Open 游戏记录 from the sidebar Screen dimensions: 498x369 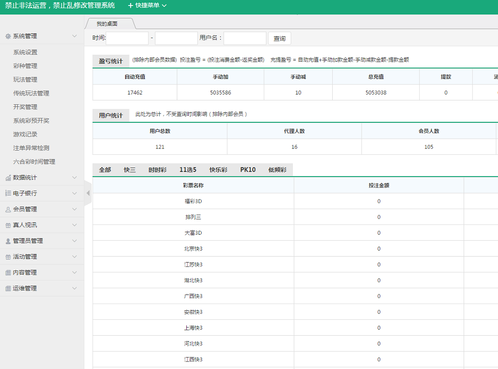pyautogui.click(x=25, y=134)
